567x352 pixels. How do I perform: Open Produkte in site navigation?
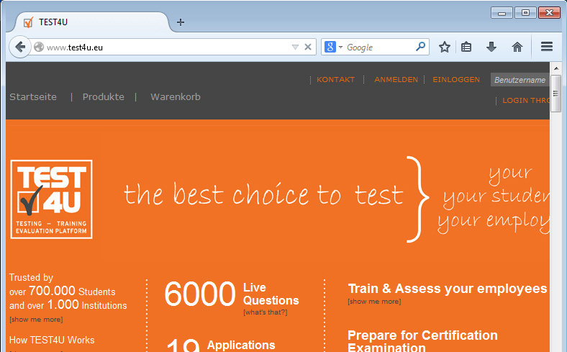(x=104, y=97)
